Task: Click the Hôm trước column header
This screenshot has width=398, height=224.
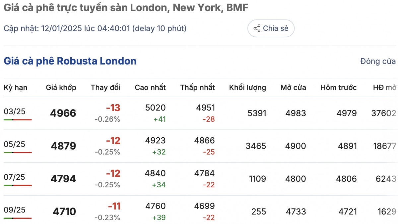Action: [x=338, y=88]
